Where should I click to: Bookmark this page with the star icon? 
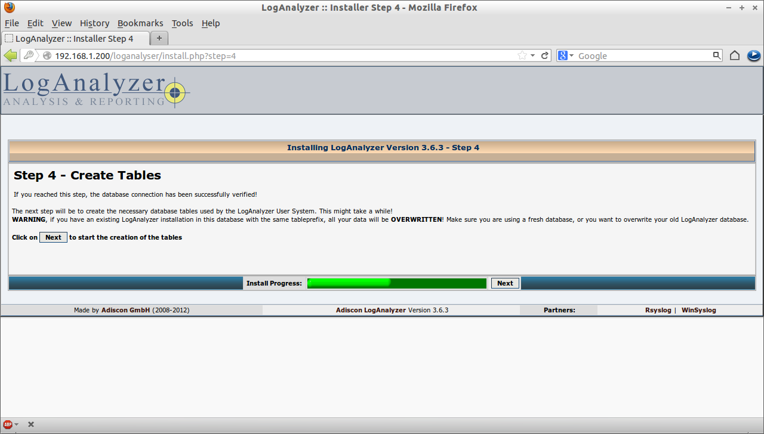point(522,55)
